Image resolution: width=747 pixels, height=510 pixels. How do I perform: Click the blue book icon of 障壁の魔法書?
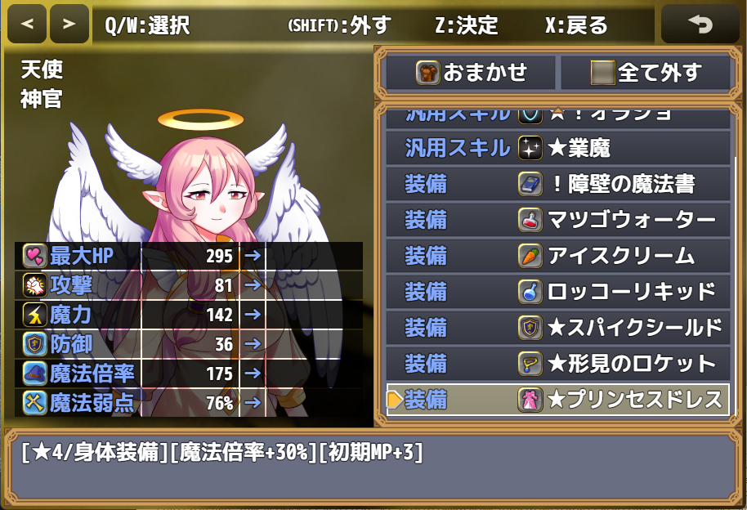point(530,184)
